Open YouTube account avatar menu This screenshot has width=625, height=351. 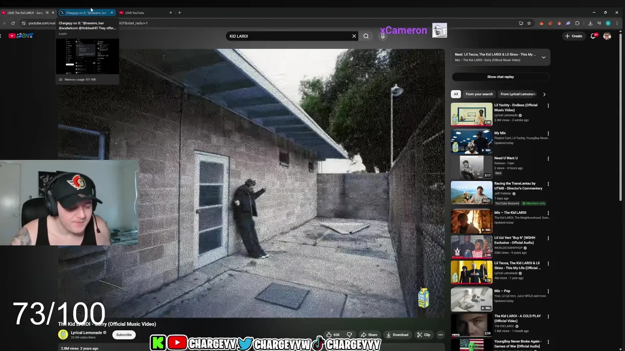(x=607, y=36)
